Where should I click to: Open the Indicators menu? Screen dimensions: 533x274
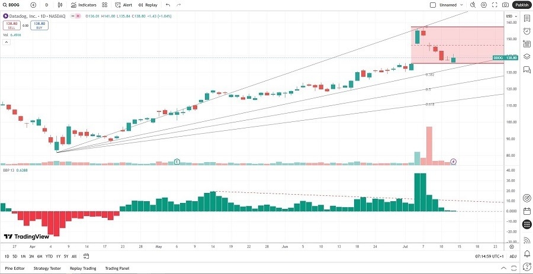(x=84, y=5)
